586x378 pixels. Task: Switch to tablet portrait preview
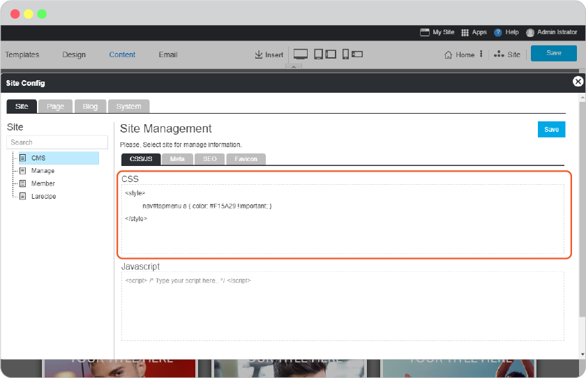pos(318,54)
